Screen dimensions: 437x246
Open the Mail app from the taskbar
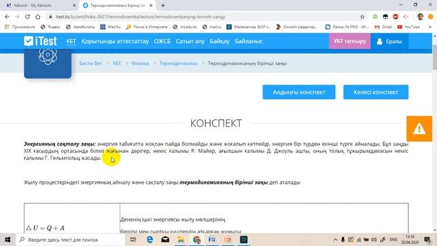point(165,240)
